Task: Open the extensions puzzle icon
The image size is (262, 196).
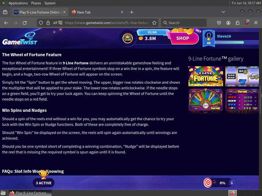Action: 237,23
